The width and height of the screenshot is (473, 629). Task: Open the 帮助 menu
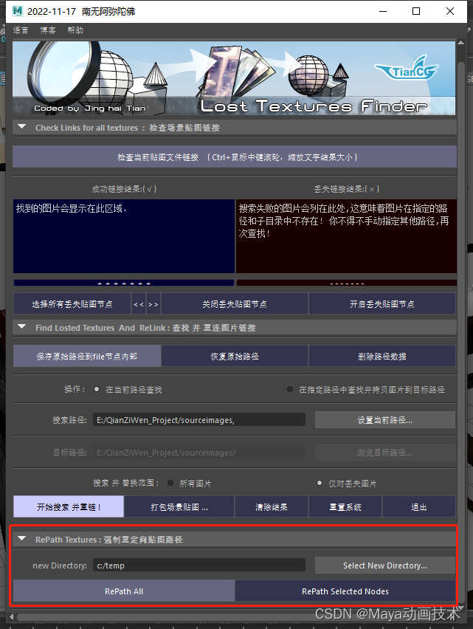(75, 30)
